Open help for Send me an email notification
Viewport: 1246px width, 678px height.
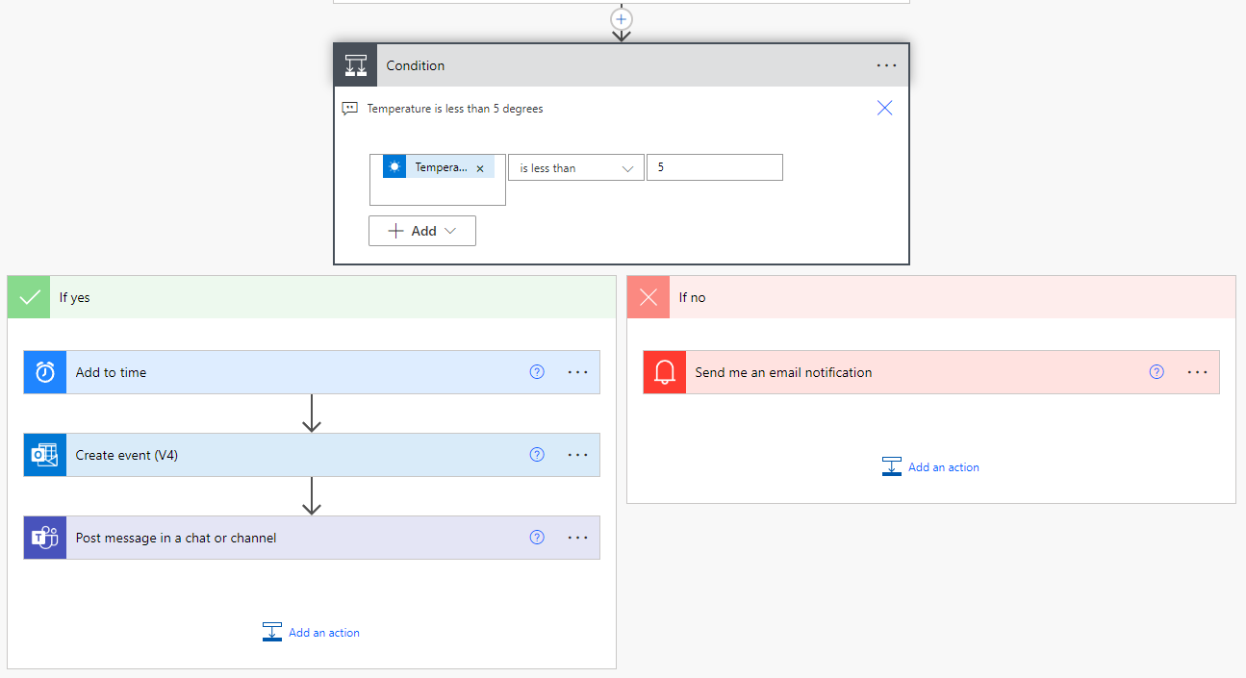pos(1157,372)
